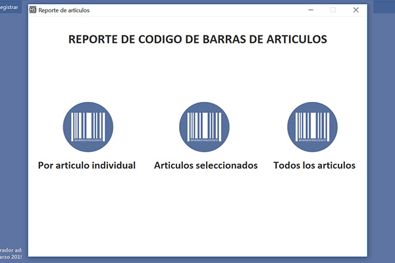Click the "Reporte de articulos" window title text
395x263 pixels.
[64, 11]
